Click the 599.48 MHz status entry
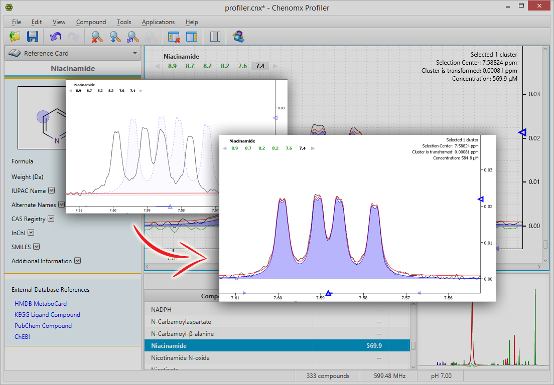The image size is (554, 385). point(389,376)
